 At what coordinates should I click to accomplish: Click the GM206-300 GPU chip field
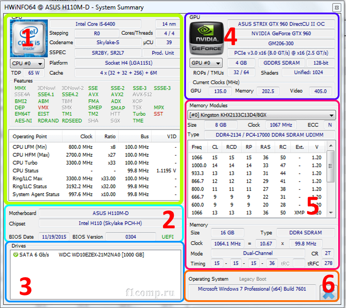(281, 43)
